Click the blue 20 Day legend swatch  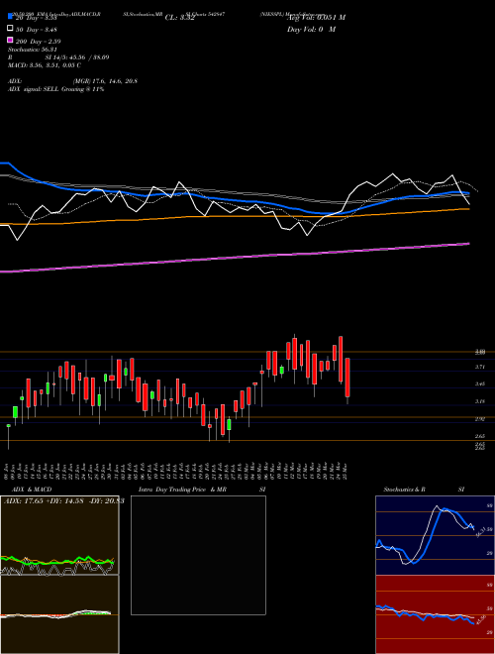11,17
